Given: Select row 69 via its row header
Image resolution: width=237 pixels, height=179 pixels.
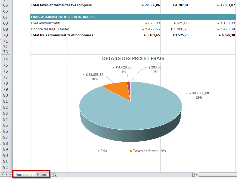Looking at the screenshot, I should tap(6, 29).
